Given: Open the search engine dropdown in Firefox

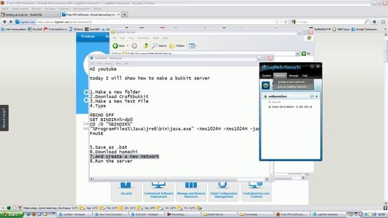Looking at the screenshot, I should 294,22.
